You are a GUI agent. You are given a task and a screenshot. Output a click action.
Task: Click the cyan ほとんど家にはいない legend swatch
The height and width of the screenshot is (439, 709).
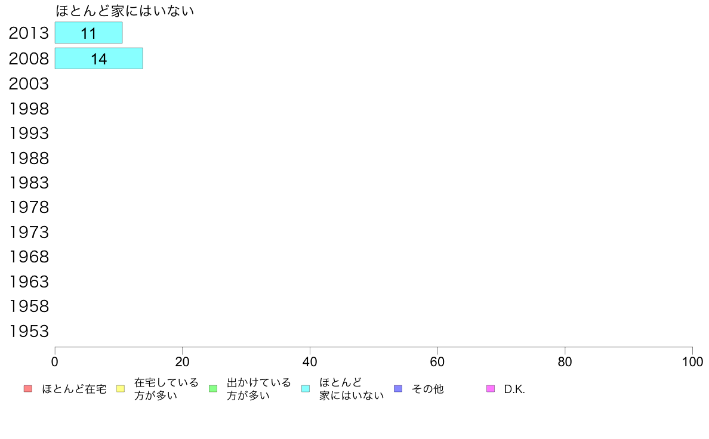click(306, 389)
